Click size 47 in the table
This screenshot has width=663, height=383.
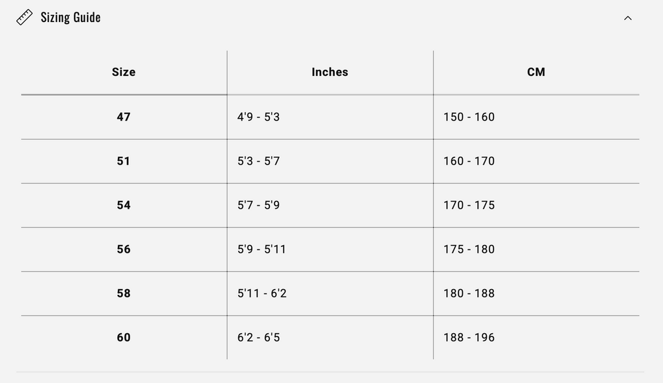pyautogui.click(x=124, y=117)
